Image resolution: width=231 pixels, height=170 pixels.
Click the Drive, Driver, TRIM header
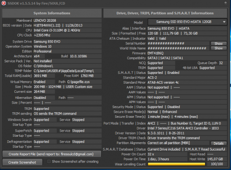(x=165, y=13)
